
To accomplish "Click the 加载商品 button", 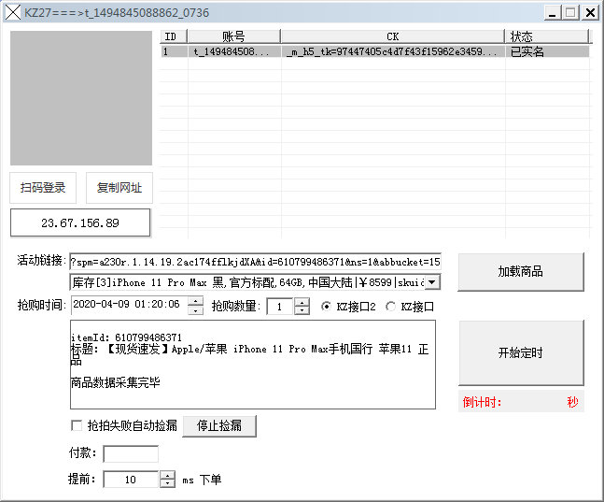I will click(520, 272).
